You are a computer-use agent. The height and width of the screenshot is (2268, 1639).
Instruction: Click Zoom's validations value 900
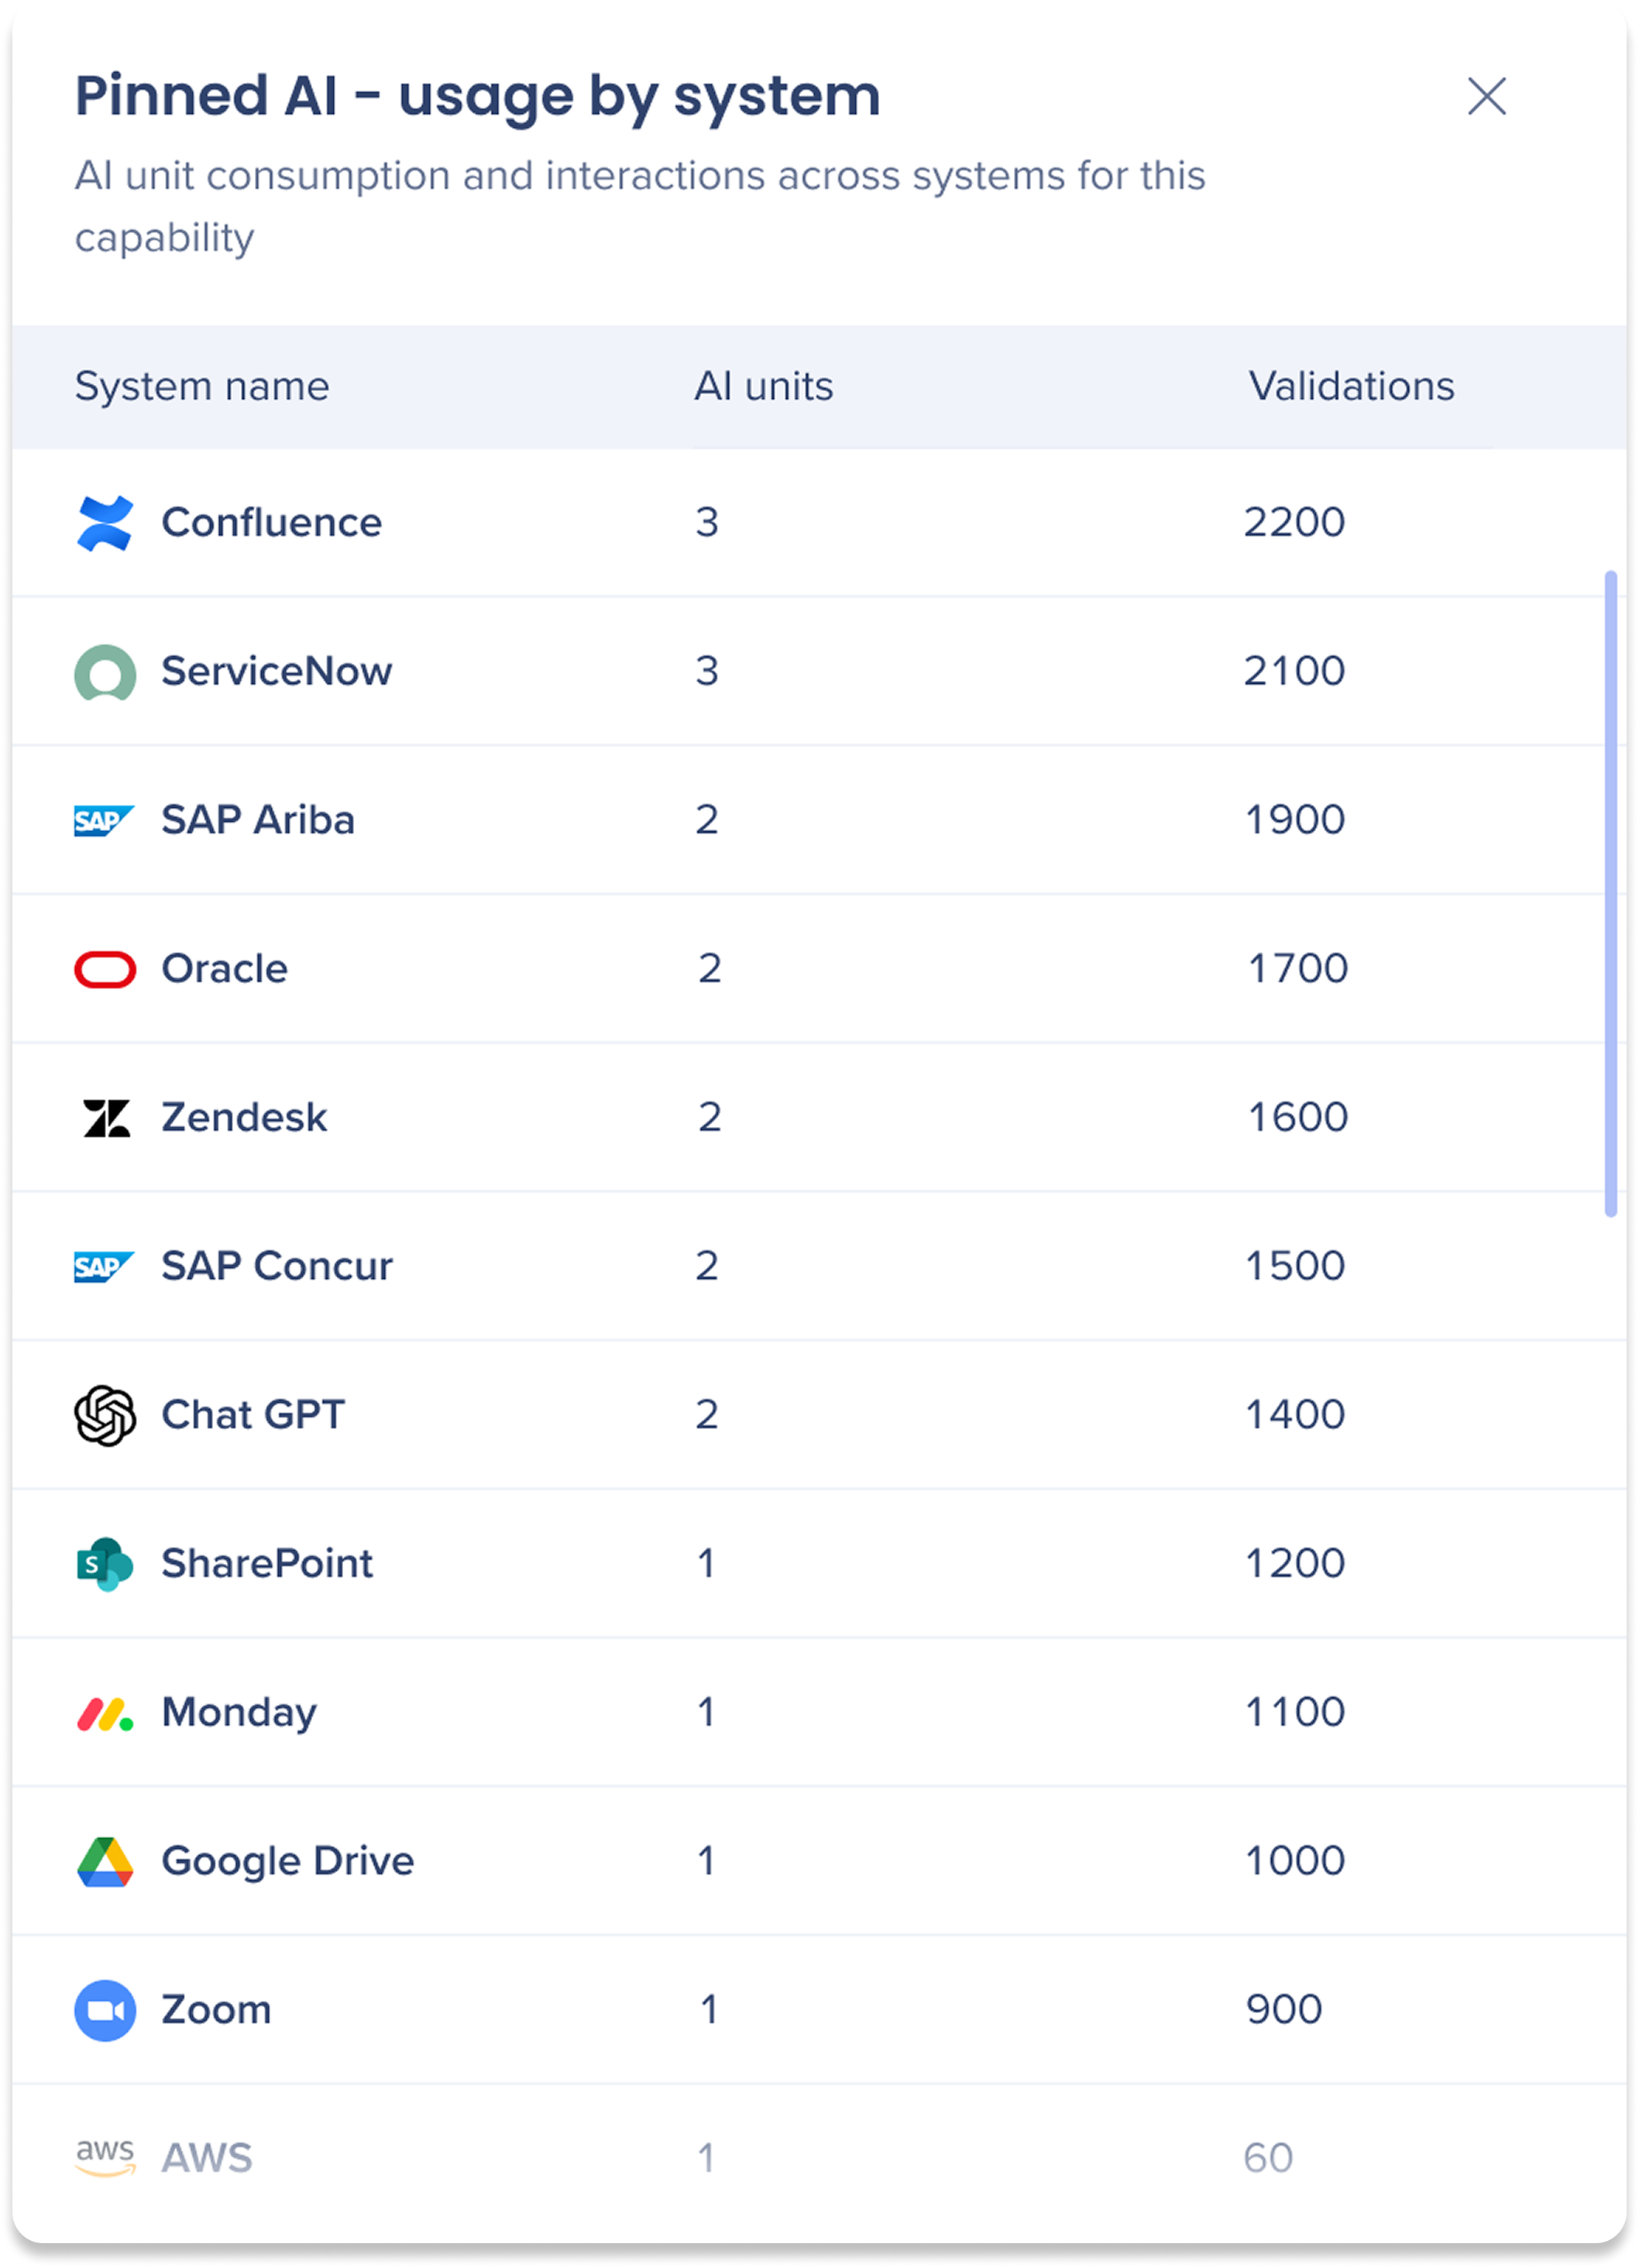1284,2009
